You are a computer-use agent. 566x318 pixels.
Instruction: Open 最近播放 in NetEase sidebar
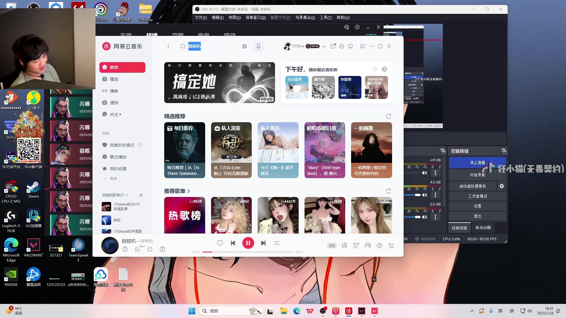[x=122, y=157]
